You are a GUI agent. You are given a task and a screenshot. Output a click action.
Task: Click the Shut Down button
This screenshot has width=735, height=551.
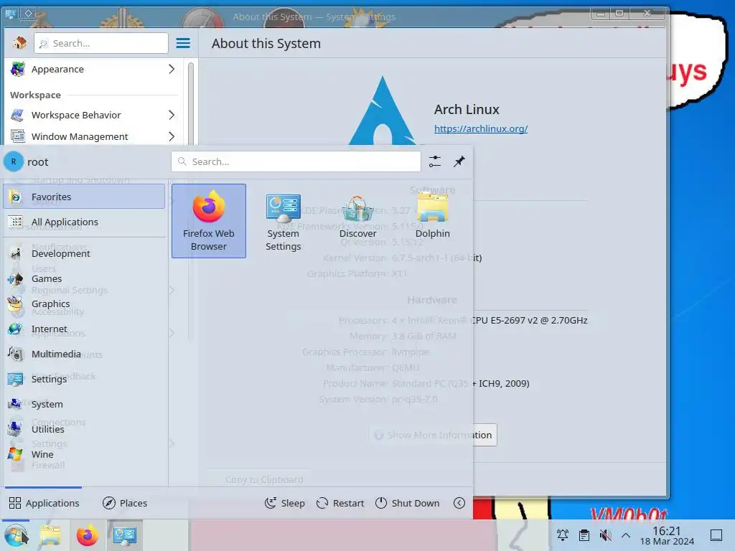coord(408,503)
